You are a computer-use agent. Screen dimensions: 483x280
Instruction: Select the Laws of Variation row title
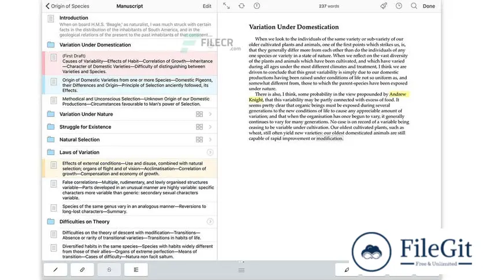coord(80,152)
